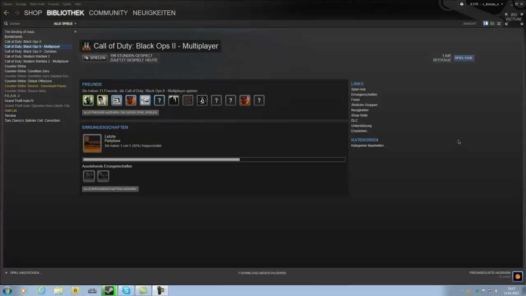This screenshot has height=296, width=526.
Task: Click the SPIELEN play button
Action: pos(95,58)
